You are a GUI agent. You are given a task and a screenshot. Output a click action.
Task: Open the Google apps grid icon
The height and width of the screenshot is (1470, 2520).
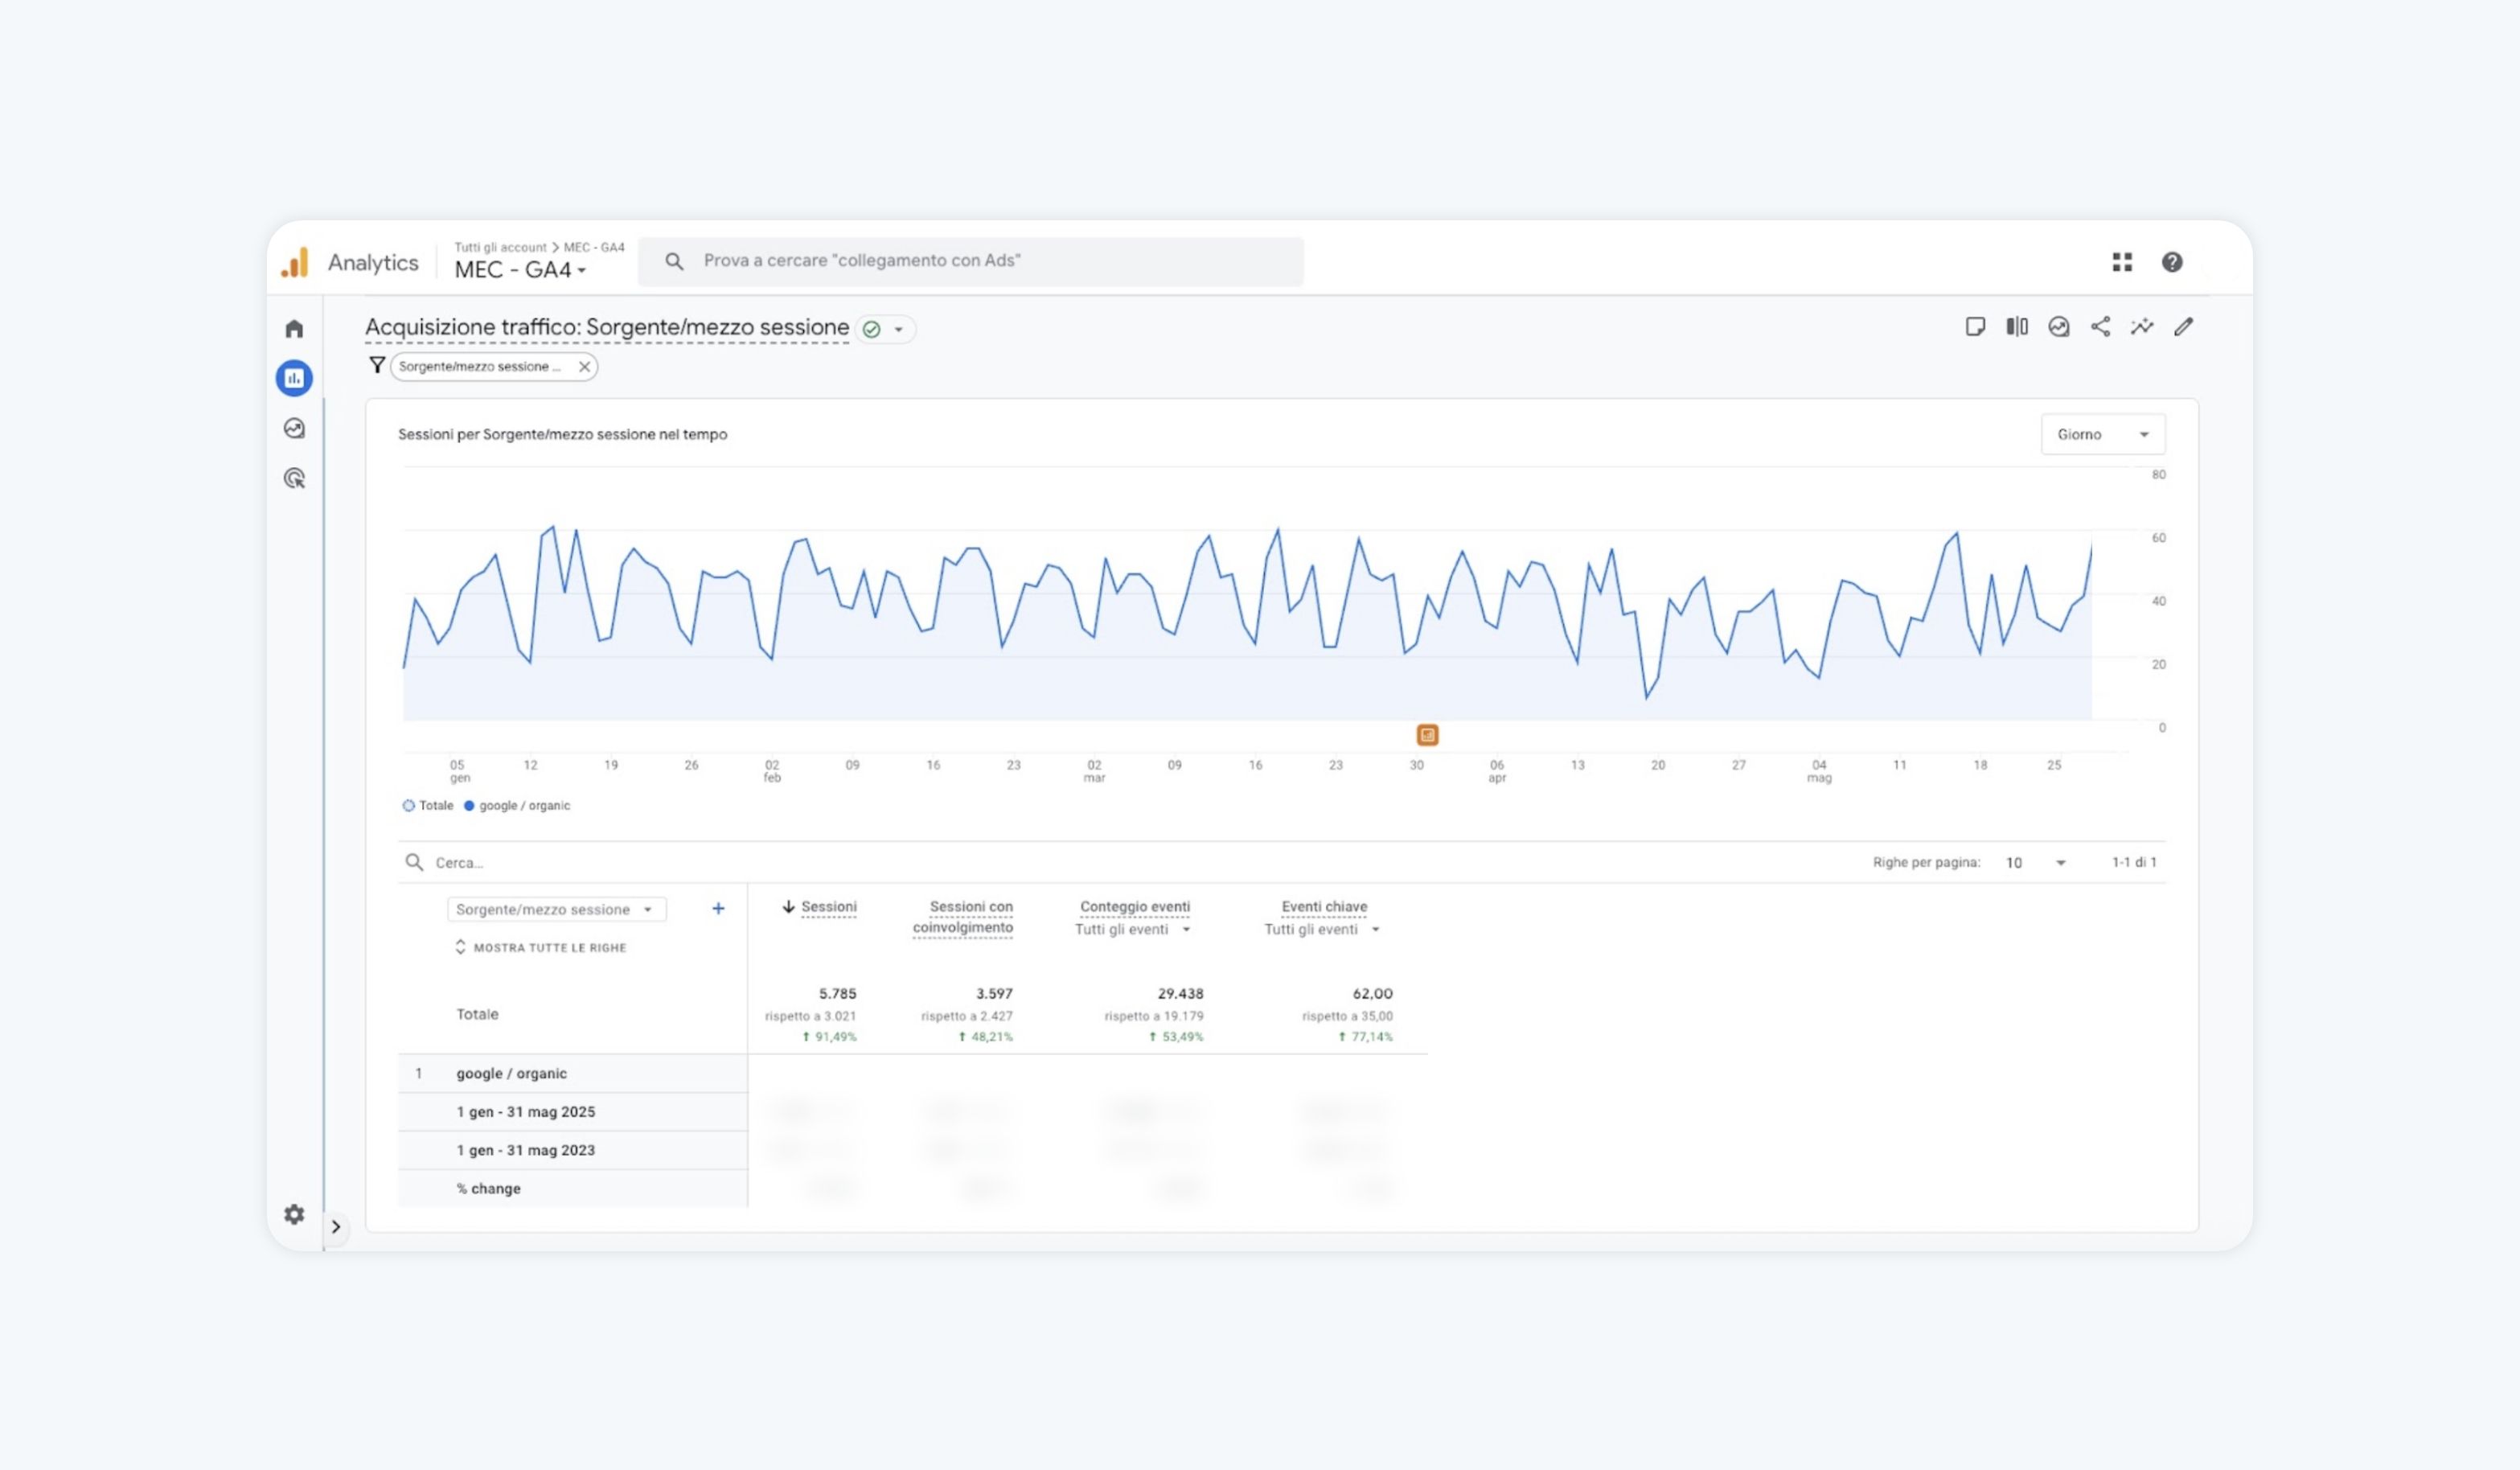point(2122,262)
